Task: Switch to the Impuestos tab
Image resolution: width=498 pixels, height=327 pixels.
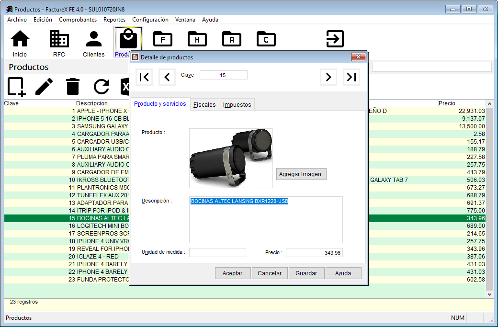Action: pyautogui.click(x=237, y=105)
